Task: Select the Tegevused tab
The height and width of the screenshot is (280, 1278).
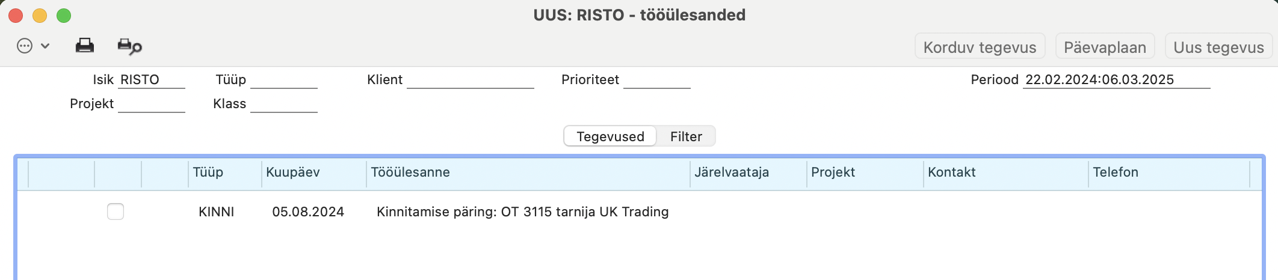Action: coord(610,136)
